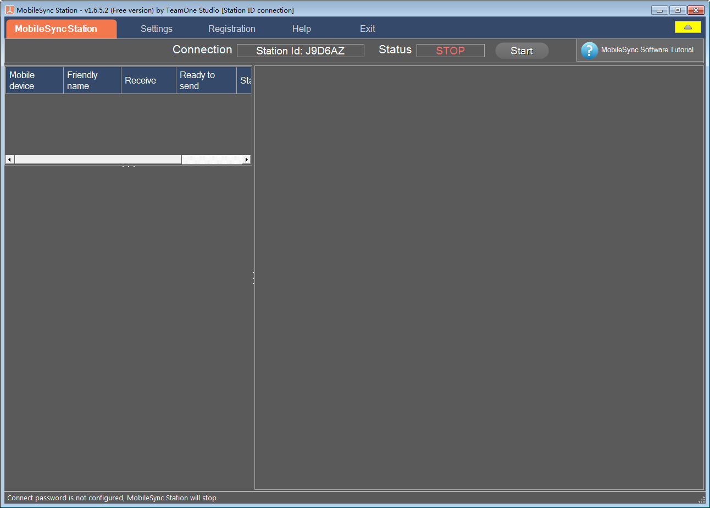This screenshot has height=508, width=710.
Task: Click the Exit menu item
Action: tap(368, 29)
